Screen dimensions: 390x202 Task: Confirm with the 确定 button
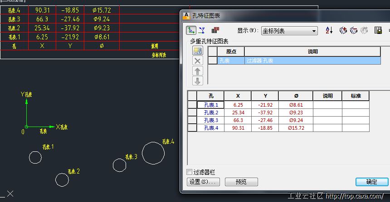pos(371,182)
